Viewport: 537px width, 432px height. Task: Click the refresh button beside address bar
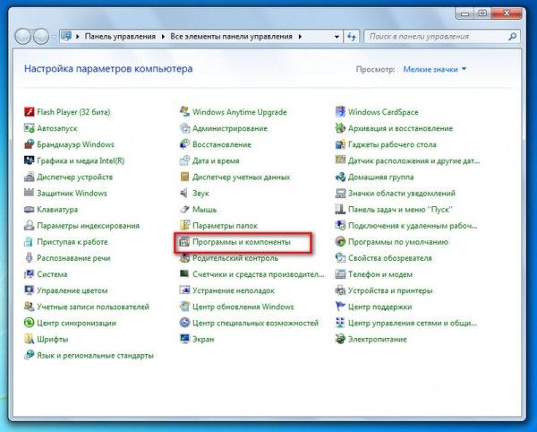(x=352, y=37)
